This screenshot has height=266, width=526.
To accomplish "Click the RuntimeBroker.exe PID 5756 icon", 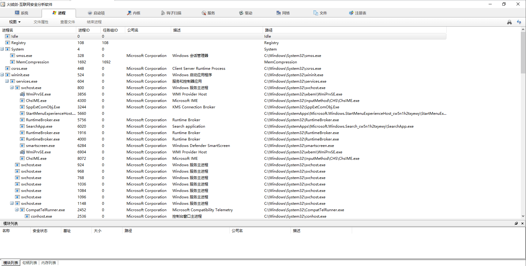I will [22, 120].
